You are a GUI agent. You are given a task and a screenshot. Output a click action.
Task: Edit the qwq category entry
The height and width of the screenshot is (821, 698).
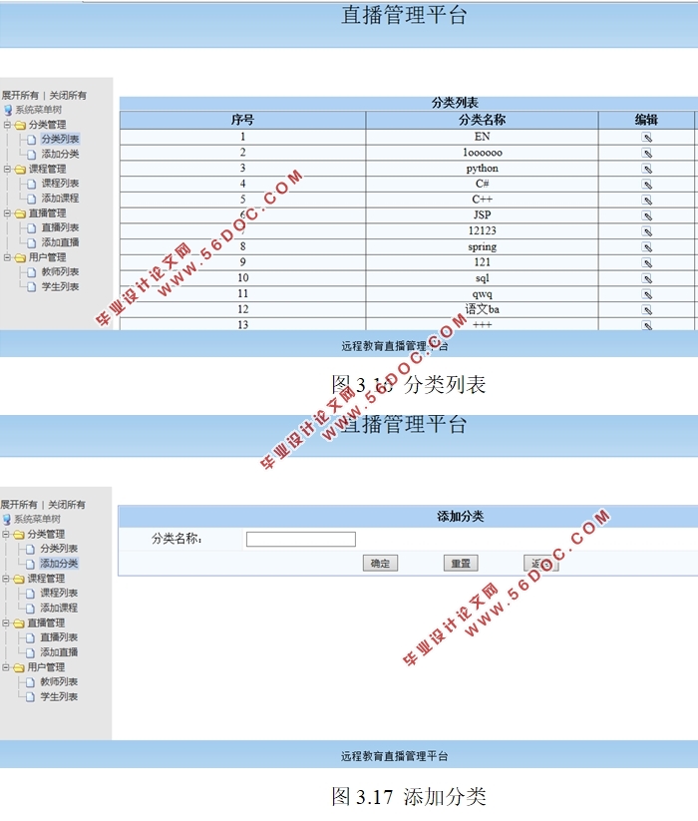[646, 294]
